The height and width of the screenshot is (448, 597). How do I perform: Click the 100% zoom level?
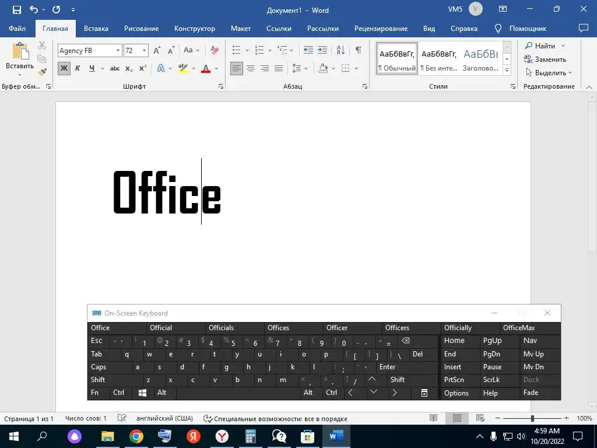(x=584, y=418)
